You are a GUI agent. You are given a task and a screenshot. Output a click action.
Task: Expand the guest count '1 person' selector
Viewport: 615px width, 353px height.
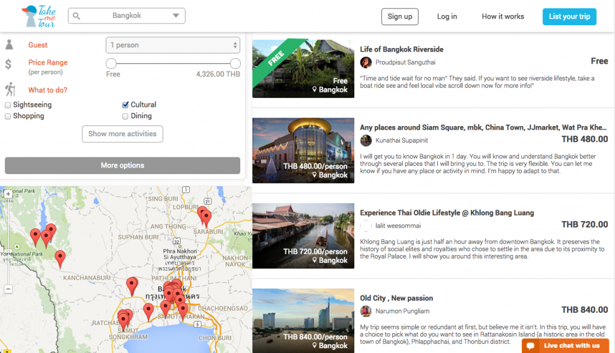[173, 45]
